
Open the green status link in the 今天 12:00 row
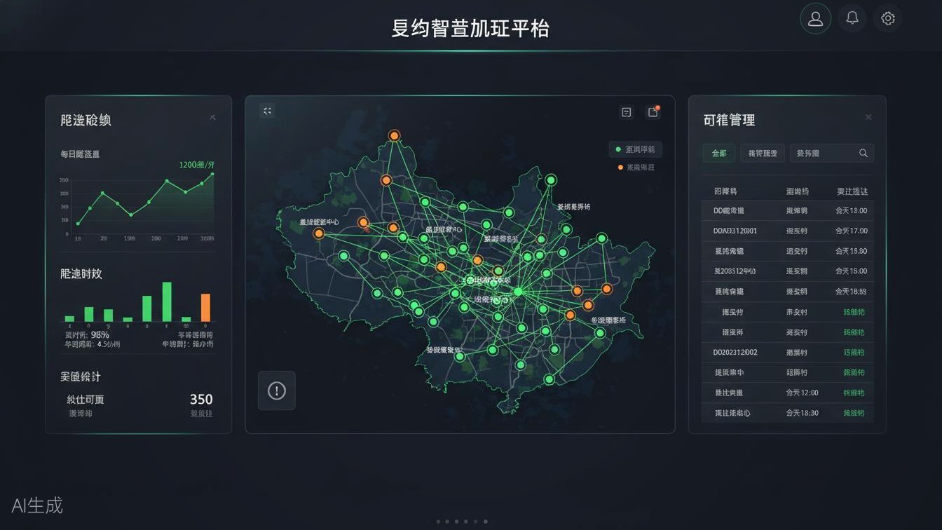pos(854,393)
